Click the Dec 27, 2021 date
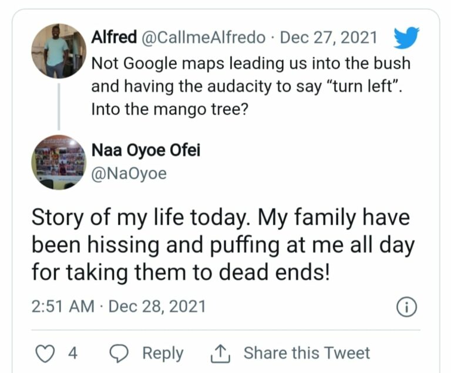The width and height of the screenshot is (451, 373). (x=328, y=38)
